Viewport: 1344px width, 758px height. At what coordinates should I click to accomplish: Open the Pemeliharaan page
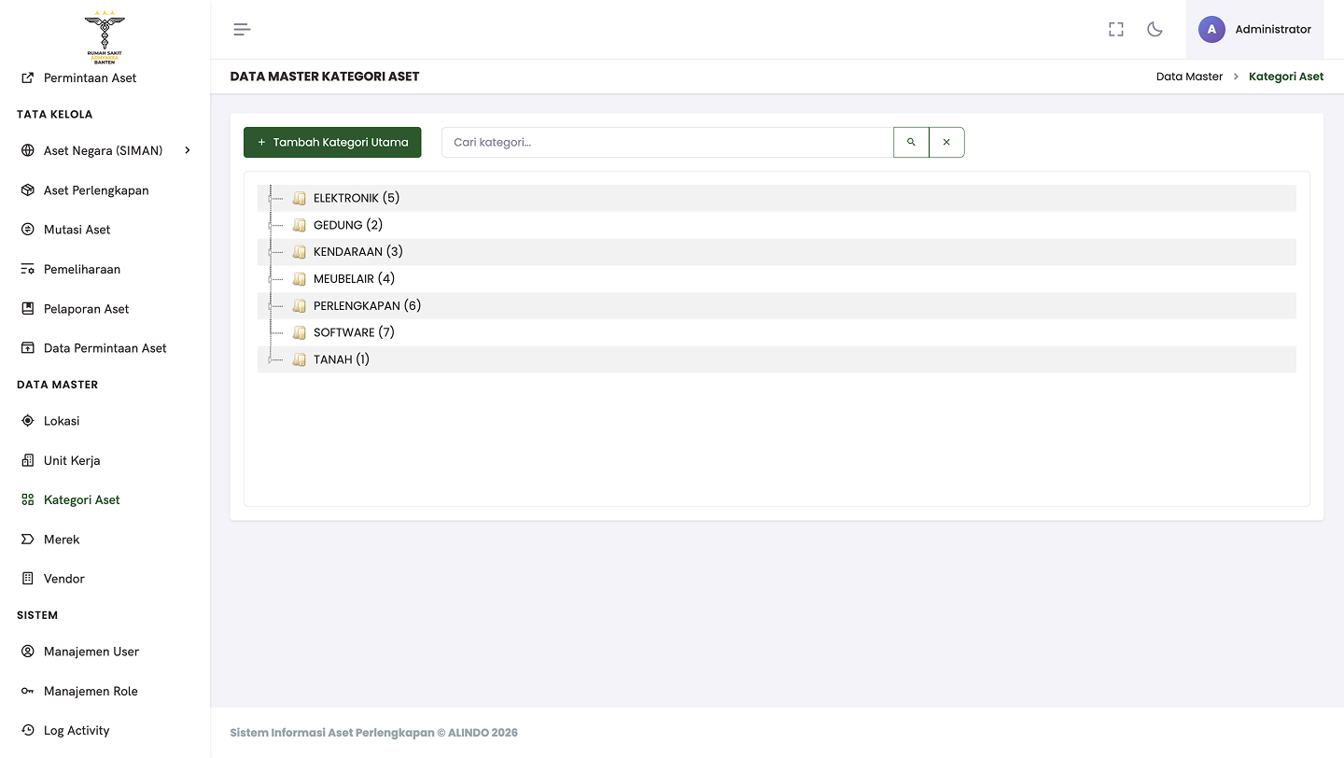pos(82,269)
